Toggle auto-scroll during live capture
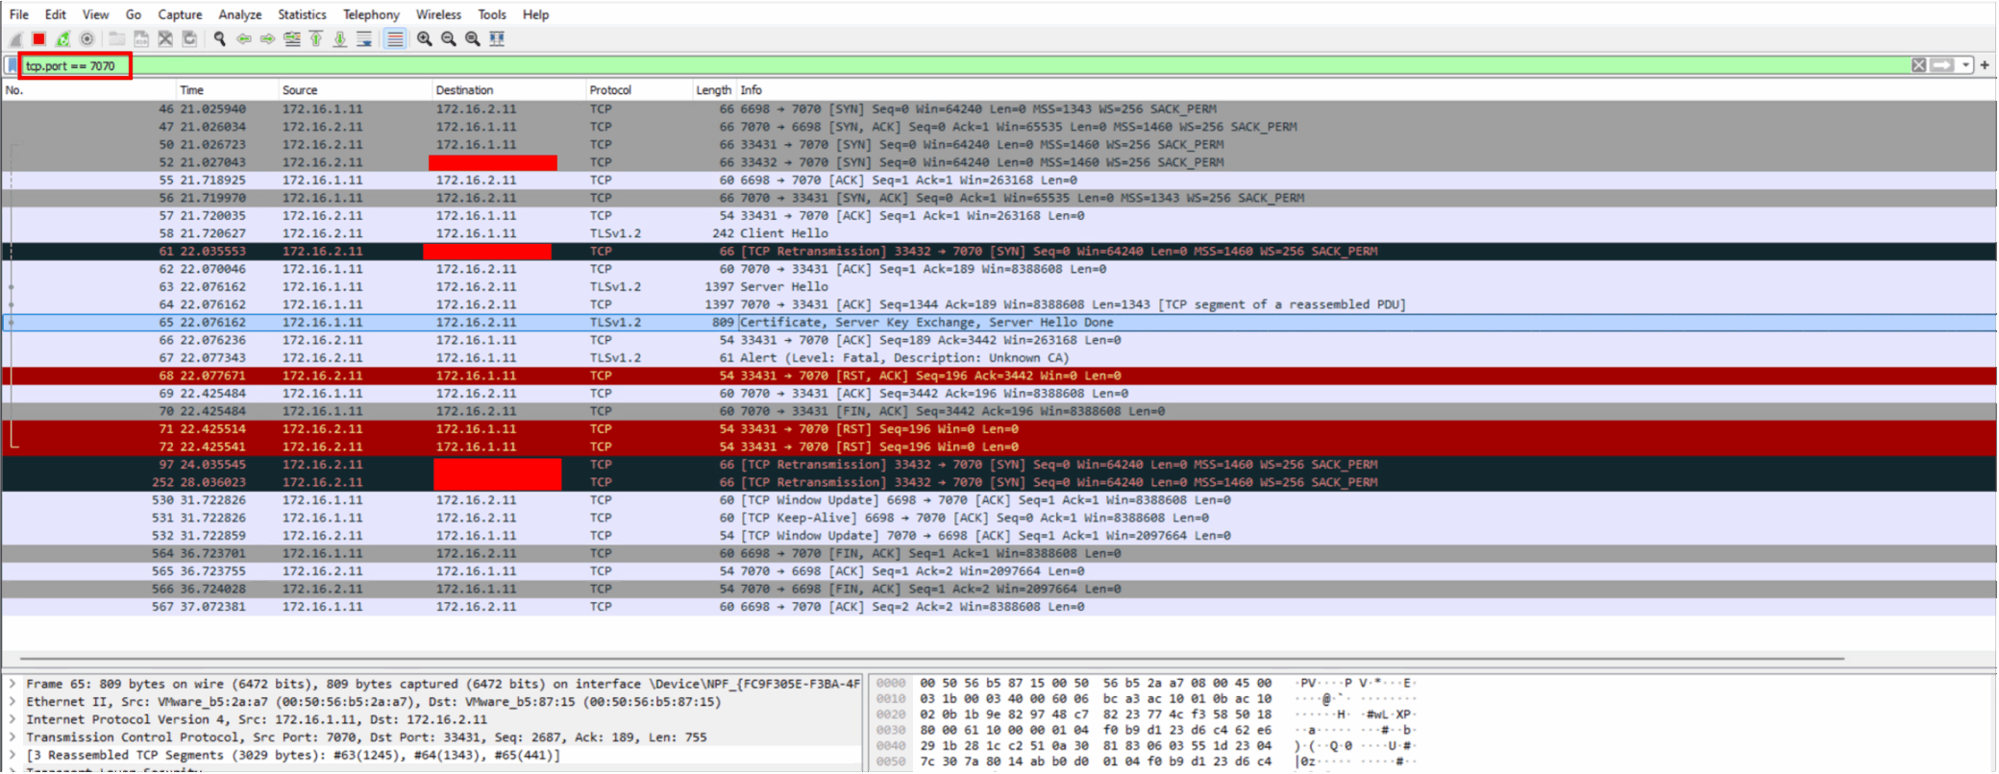1999x774 pixels. tap(364, 39)
